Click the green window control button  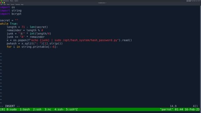click(x=3, y=3)
